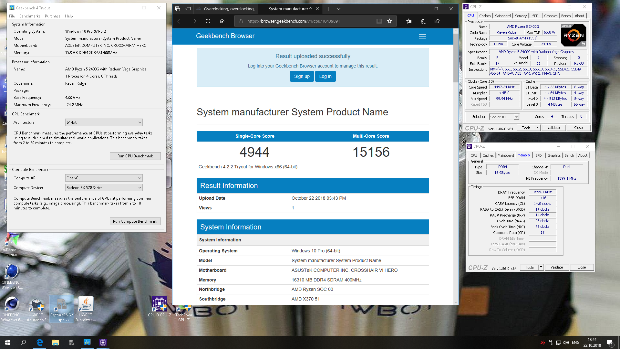
Task: Open the Geekbench Browser hamburger menu
Action: click(422, 36)
